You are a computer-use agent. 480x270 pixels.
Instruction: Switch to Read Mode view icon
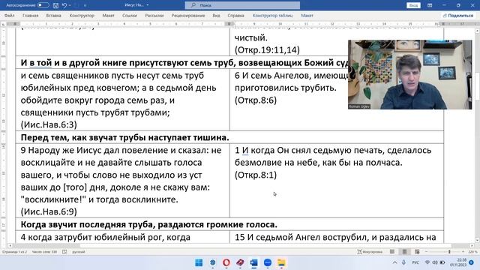(x=392, y=252)
